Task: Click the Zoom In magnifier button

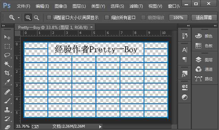Action: pos(28,17)
